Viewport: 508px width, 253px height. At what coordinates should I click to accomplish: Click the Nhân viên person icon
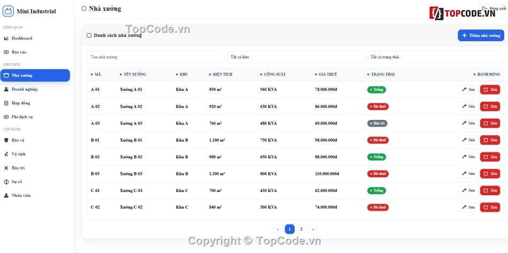(6, 196)
